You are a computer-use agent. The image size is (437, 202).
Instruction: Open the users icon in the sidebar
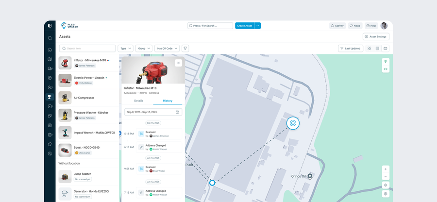click(x=50, y=87)
